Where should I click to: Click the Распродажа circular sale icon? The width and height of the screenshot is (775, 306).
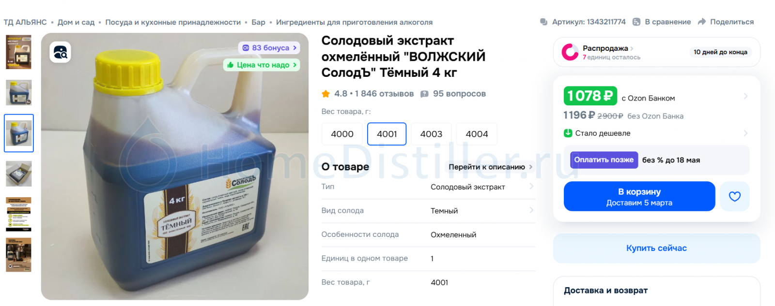point(570,52)
